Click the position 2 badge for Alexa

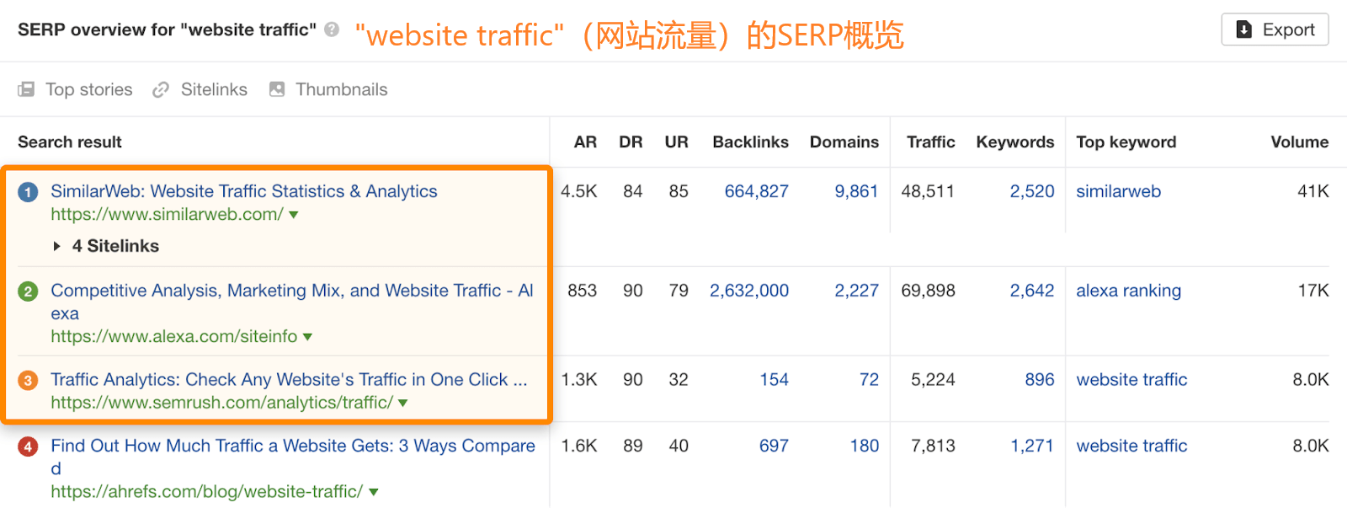tap(28, 291)
